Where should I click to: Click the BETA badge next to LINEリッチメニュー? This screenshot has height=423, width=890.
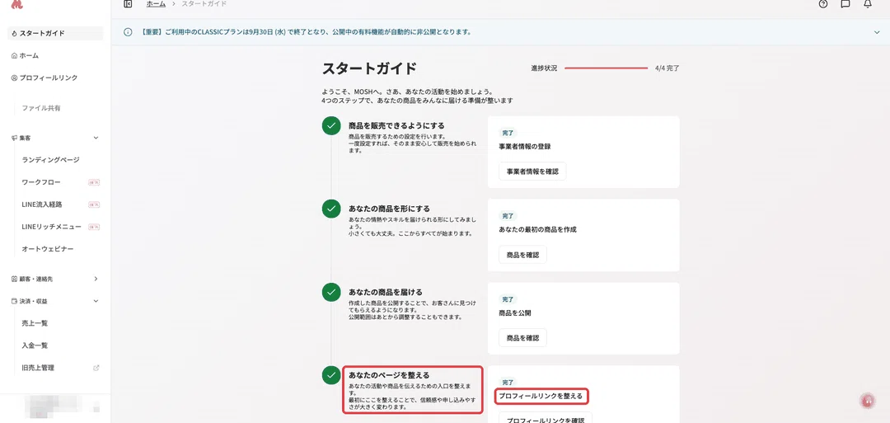94,227
